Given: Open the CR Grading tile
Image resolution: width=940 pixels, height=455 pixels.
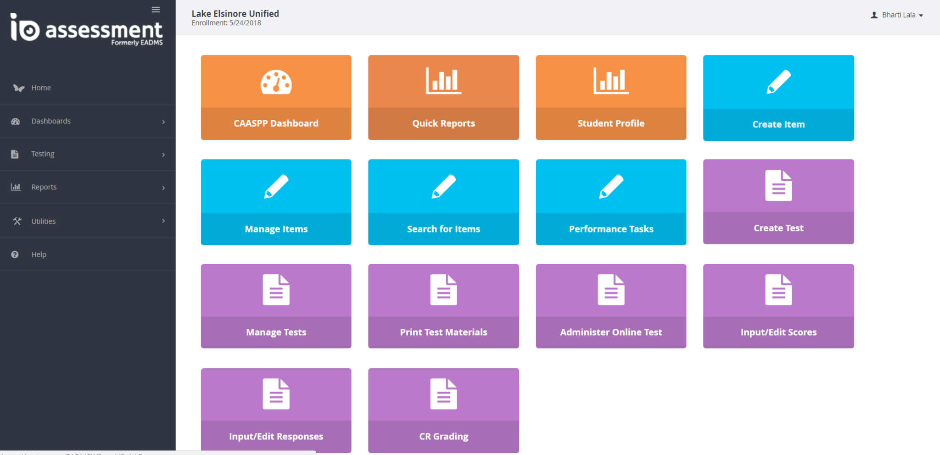Looking at the screenshot, I should pos(443,410).
